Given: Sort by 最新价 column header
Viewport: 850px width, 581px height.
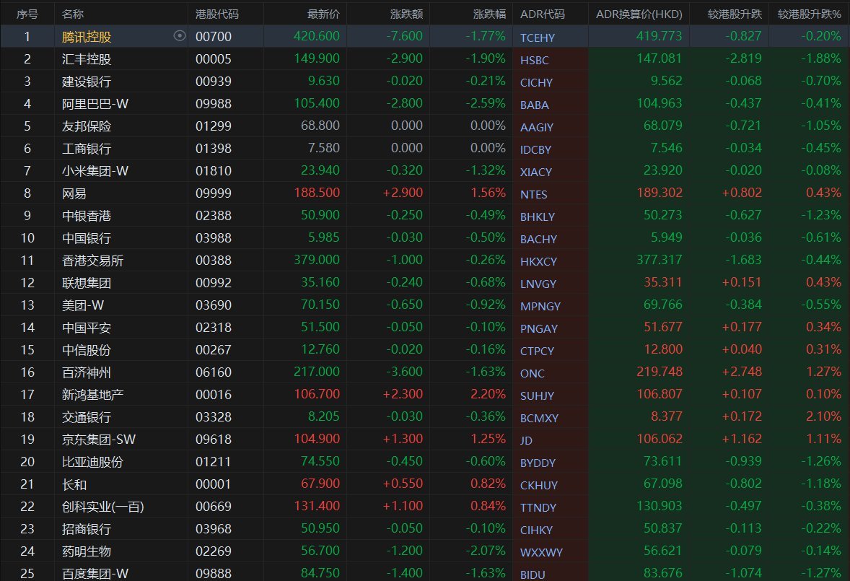Looking at the screenshot, I should 323,14.
